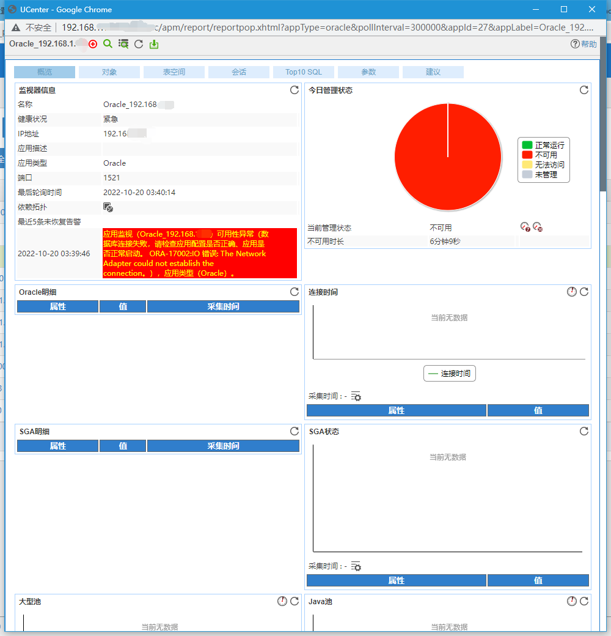The image size is (611, 636).
Task: Open the list search icon in toolbar
Action: 123,44
